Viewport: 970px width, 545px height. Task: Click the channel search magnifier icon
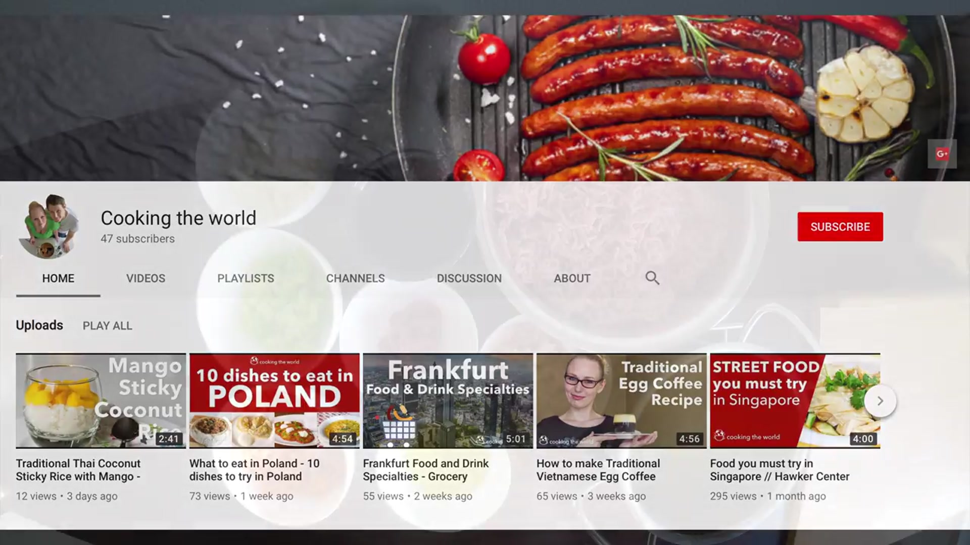tap(652, 278)
